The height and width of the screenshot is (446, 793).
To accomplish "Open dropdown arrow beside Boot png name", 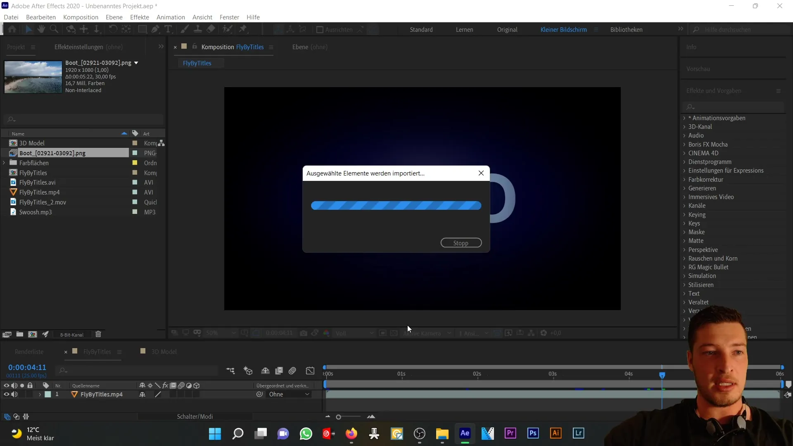I will tap(136, 63).
